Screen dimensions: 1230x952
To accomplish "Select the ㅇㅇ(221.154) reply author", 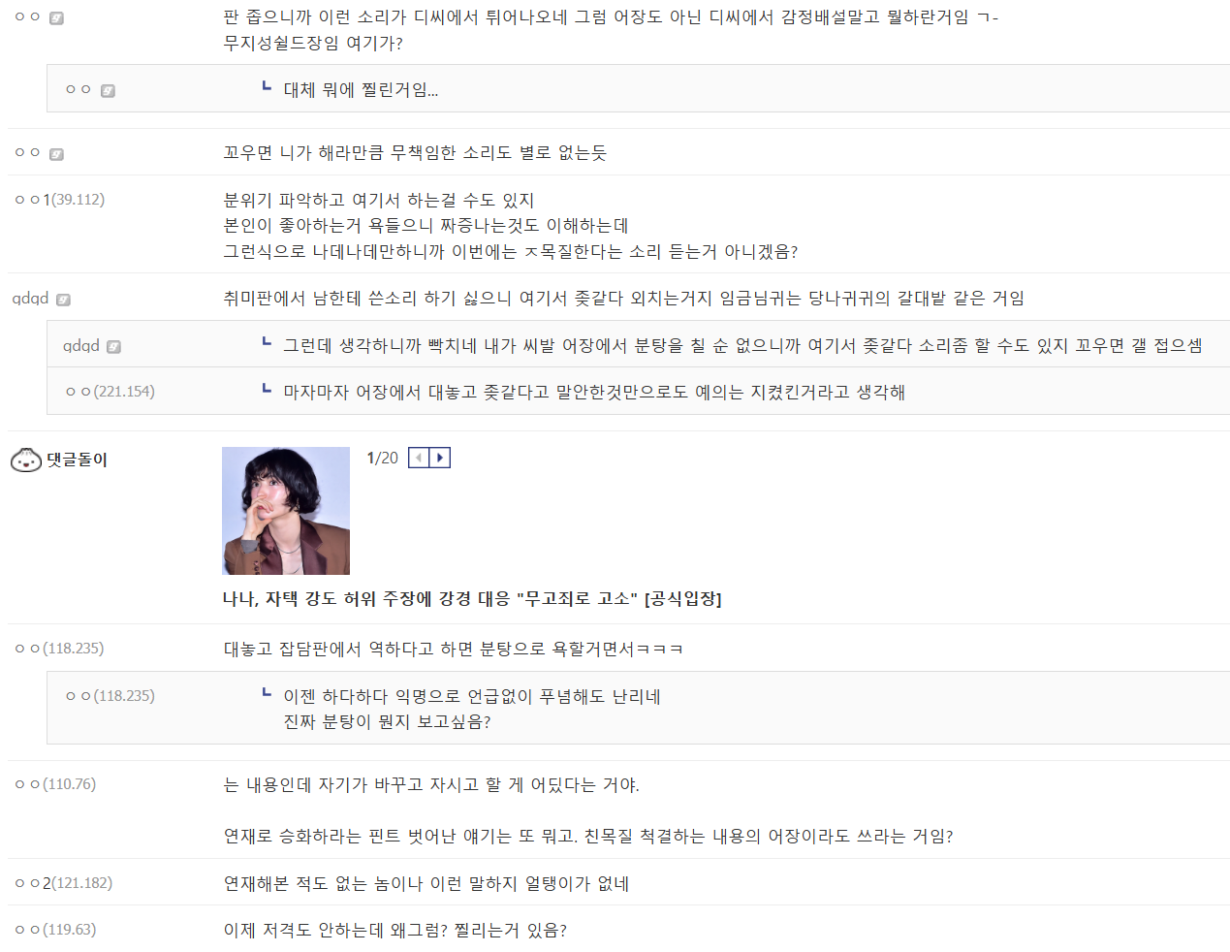I will [x=110, y=392].
